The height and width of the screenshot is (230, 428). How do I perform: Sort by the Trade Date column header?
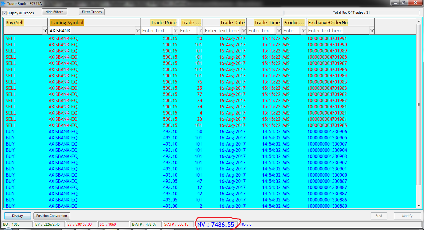[x=225, y=22]
